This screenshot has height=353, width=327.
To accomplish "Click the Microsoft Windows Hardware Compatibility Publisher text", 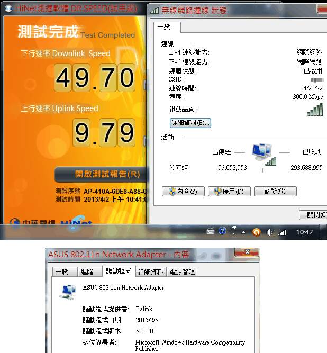I will (190, 346).
